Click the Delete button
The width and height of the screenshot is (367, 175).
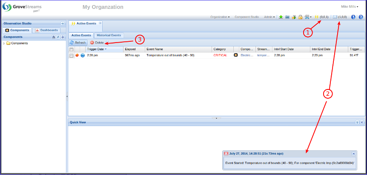(x=97, y=43)
